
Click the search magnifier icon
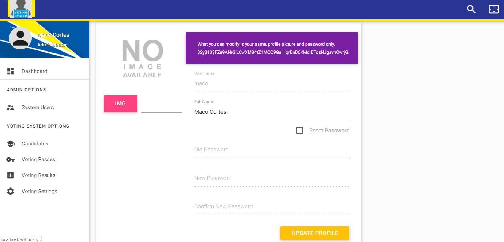click(x=471, y=9)
